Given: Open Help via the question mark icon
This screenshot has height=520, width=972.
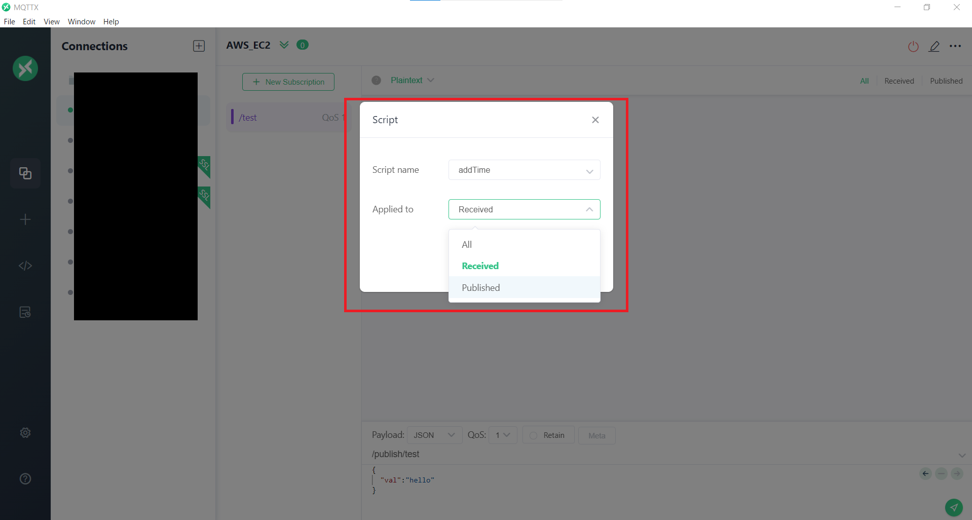Looking at the screenshot, I should (25, 478).
